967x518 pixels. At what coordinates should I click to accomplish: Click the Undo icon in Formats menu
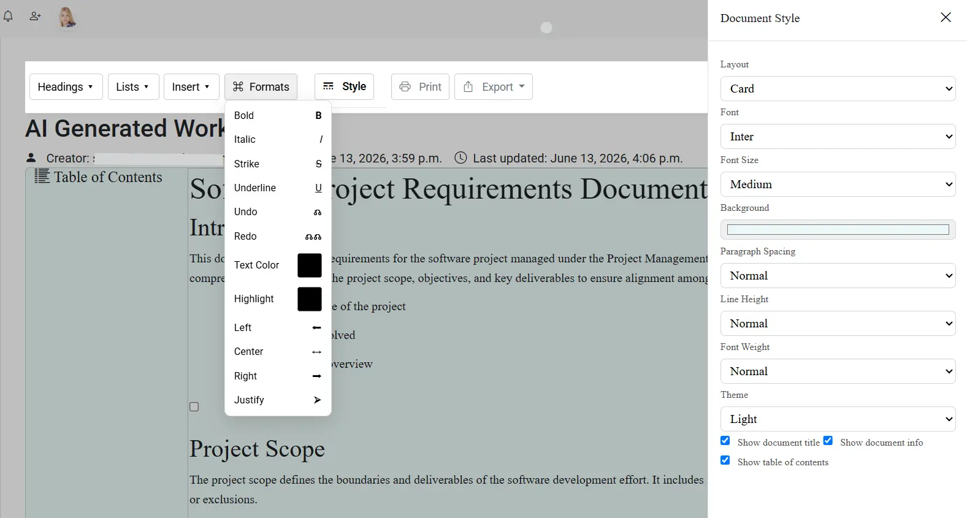(x=318, y=212)
